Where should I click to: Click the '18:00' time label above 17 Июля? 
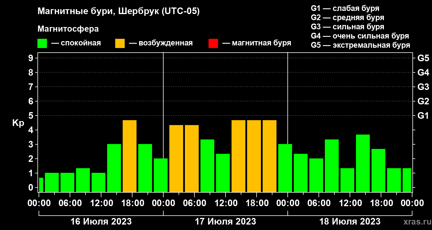click(x=257, y=203)
